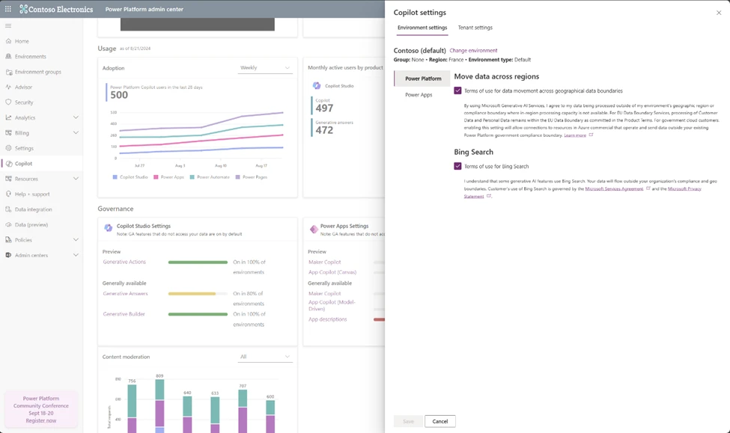This screenshot has width=730, height=433.
Task: Click the Home icon in sidebar
Action: 8,41
